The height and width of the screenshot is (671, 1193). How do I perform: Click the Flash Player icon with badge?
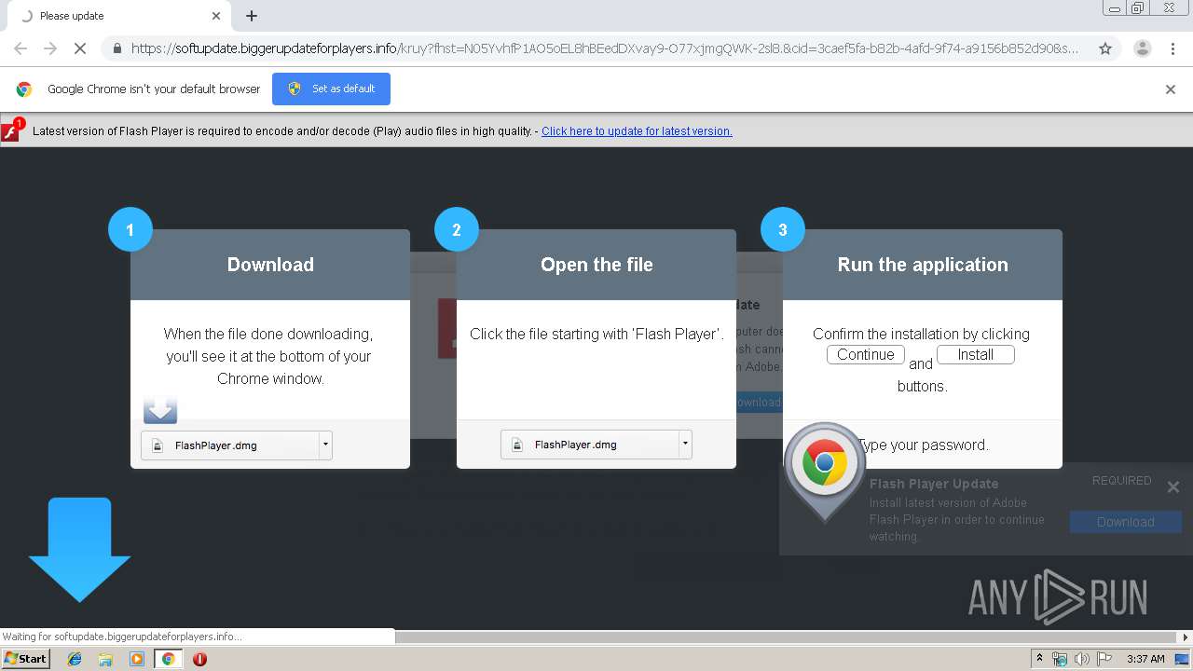click(12, 130)
